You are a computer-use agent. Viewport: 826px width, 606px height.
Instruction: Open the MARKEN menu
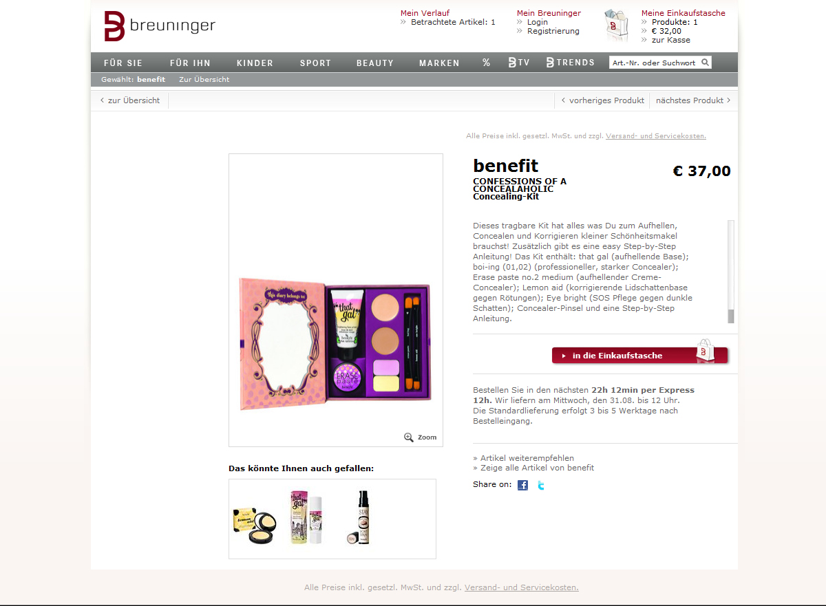439,63
